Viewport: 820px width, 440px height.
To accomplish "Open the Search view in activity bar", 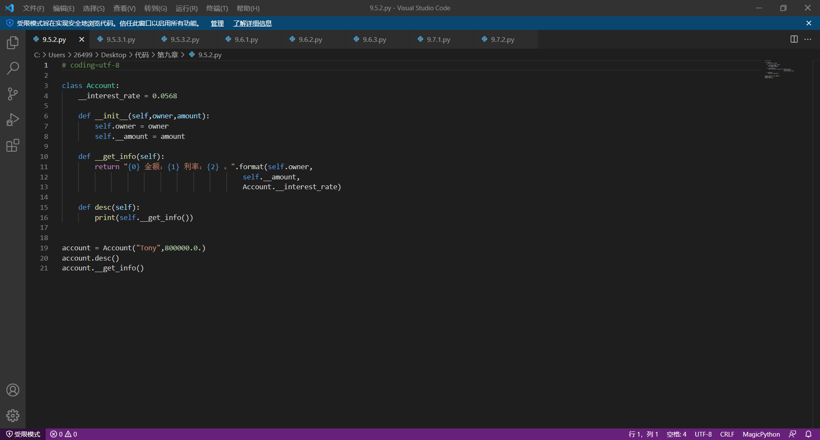I will pos(13,68).
